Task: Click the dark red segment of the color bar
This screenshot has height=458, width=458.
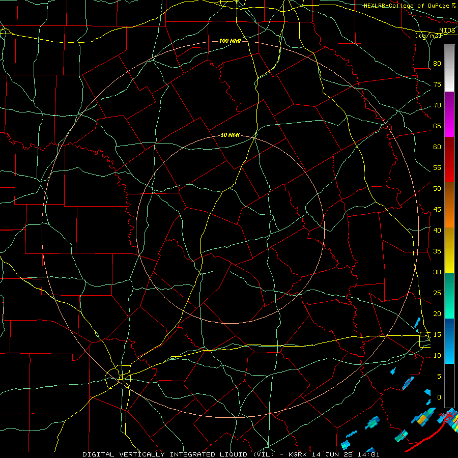Action: (449, 160)
